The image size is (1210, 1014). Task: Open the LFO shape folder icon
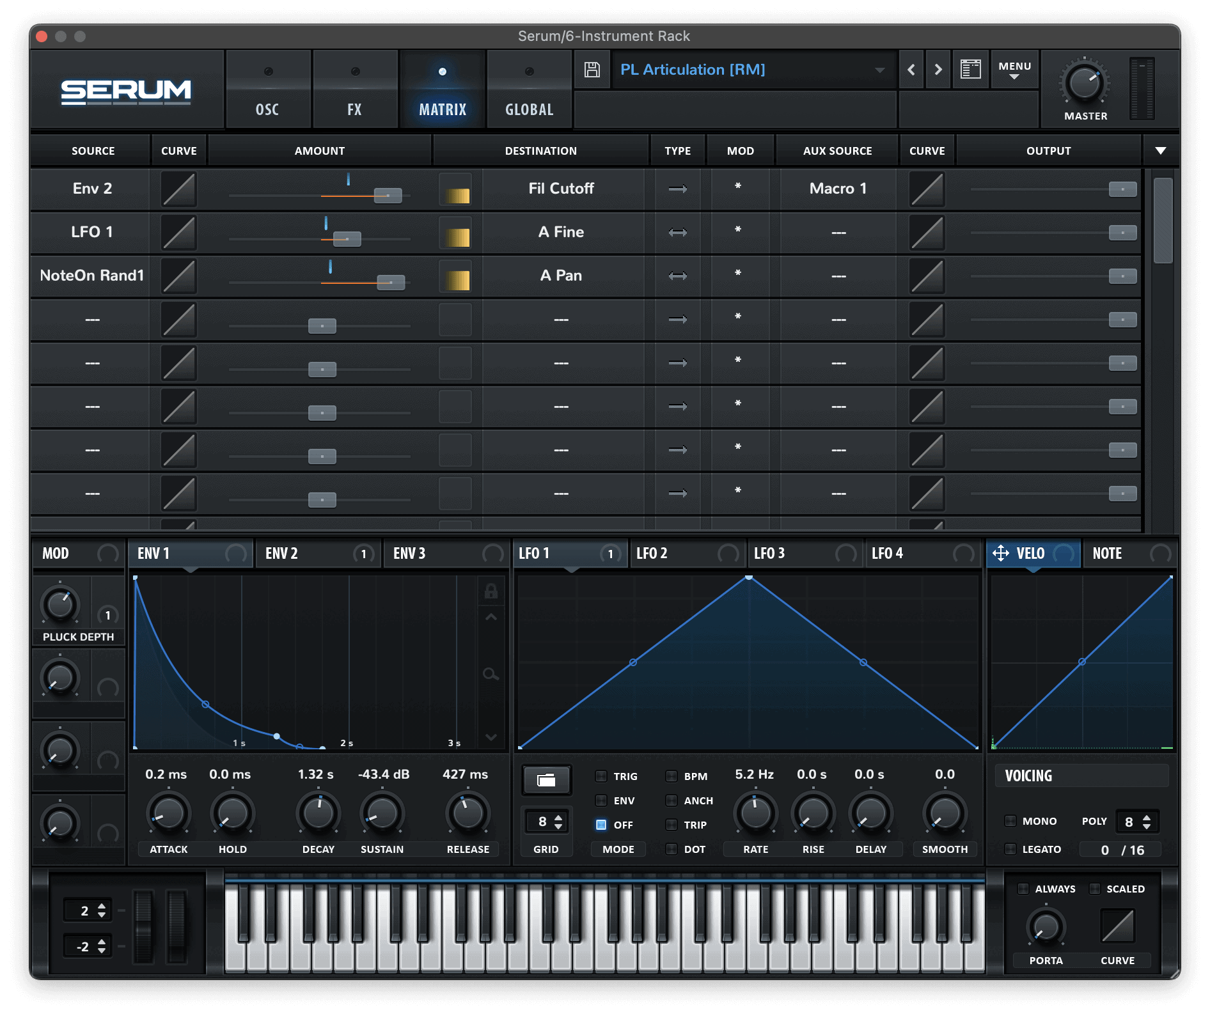[546, 781]
